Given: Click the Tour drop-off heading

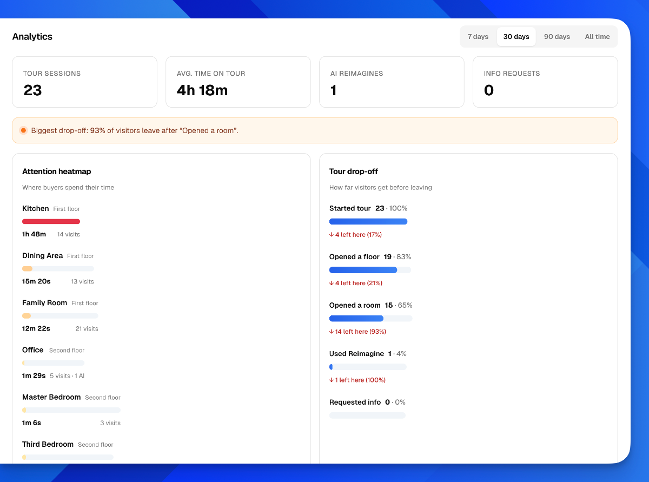Looking at the screenshot, I should coord(354,171).
